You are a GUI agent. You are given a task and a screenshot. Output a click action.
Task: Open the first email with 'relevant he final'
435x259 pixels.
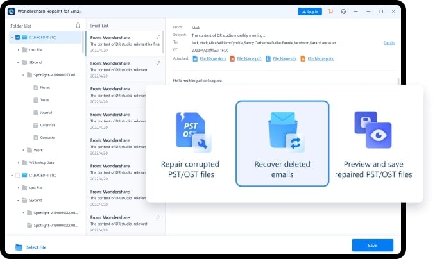[124, 44]
